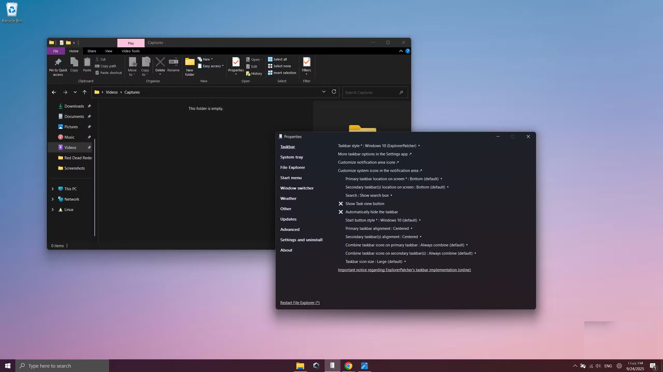Click the New folder ribbon icon
663x372 pixels.
point(189,62)
